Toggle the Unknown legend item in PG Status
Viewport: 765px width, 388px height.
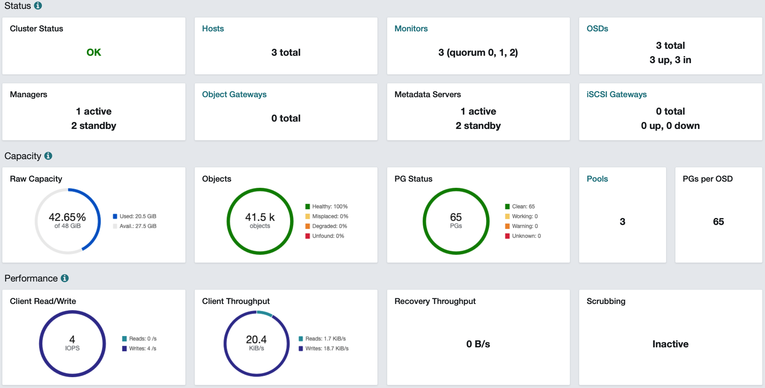click(x=523, y=236)
